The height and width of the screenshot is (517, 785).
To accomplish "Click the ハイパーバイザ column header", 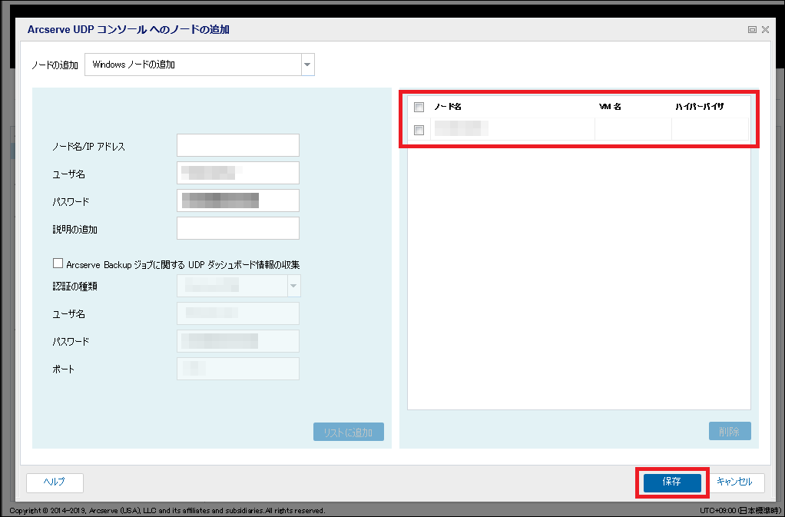I will tap(700, 107).
